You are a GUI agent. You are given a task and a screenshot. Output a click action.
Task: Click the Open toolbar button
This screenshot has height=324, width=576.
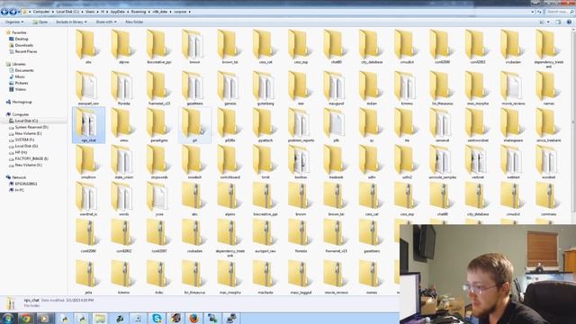[x=40, y=22]
